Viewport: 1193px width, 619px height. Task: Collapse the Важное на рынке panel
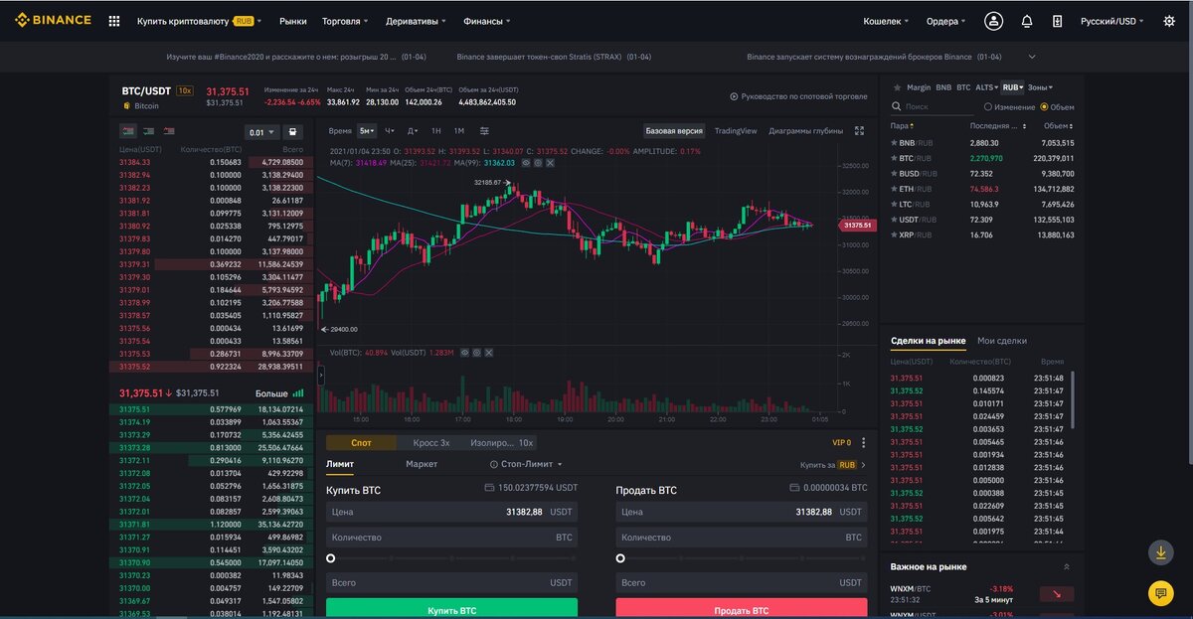[x=1067, y=566]
